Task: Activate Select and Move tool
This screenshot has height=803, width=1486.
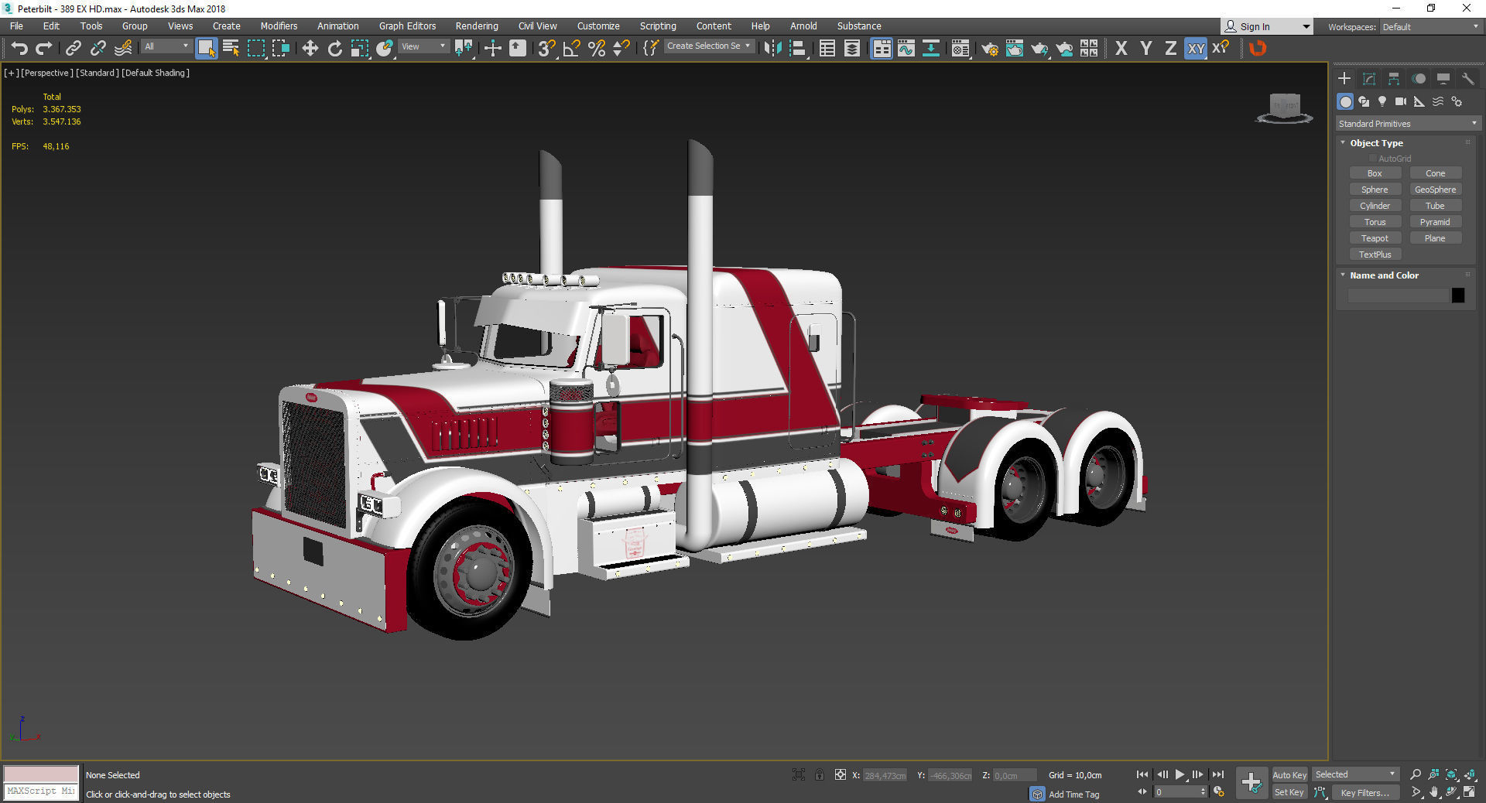Action: 310,48
